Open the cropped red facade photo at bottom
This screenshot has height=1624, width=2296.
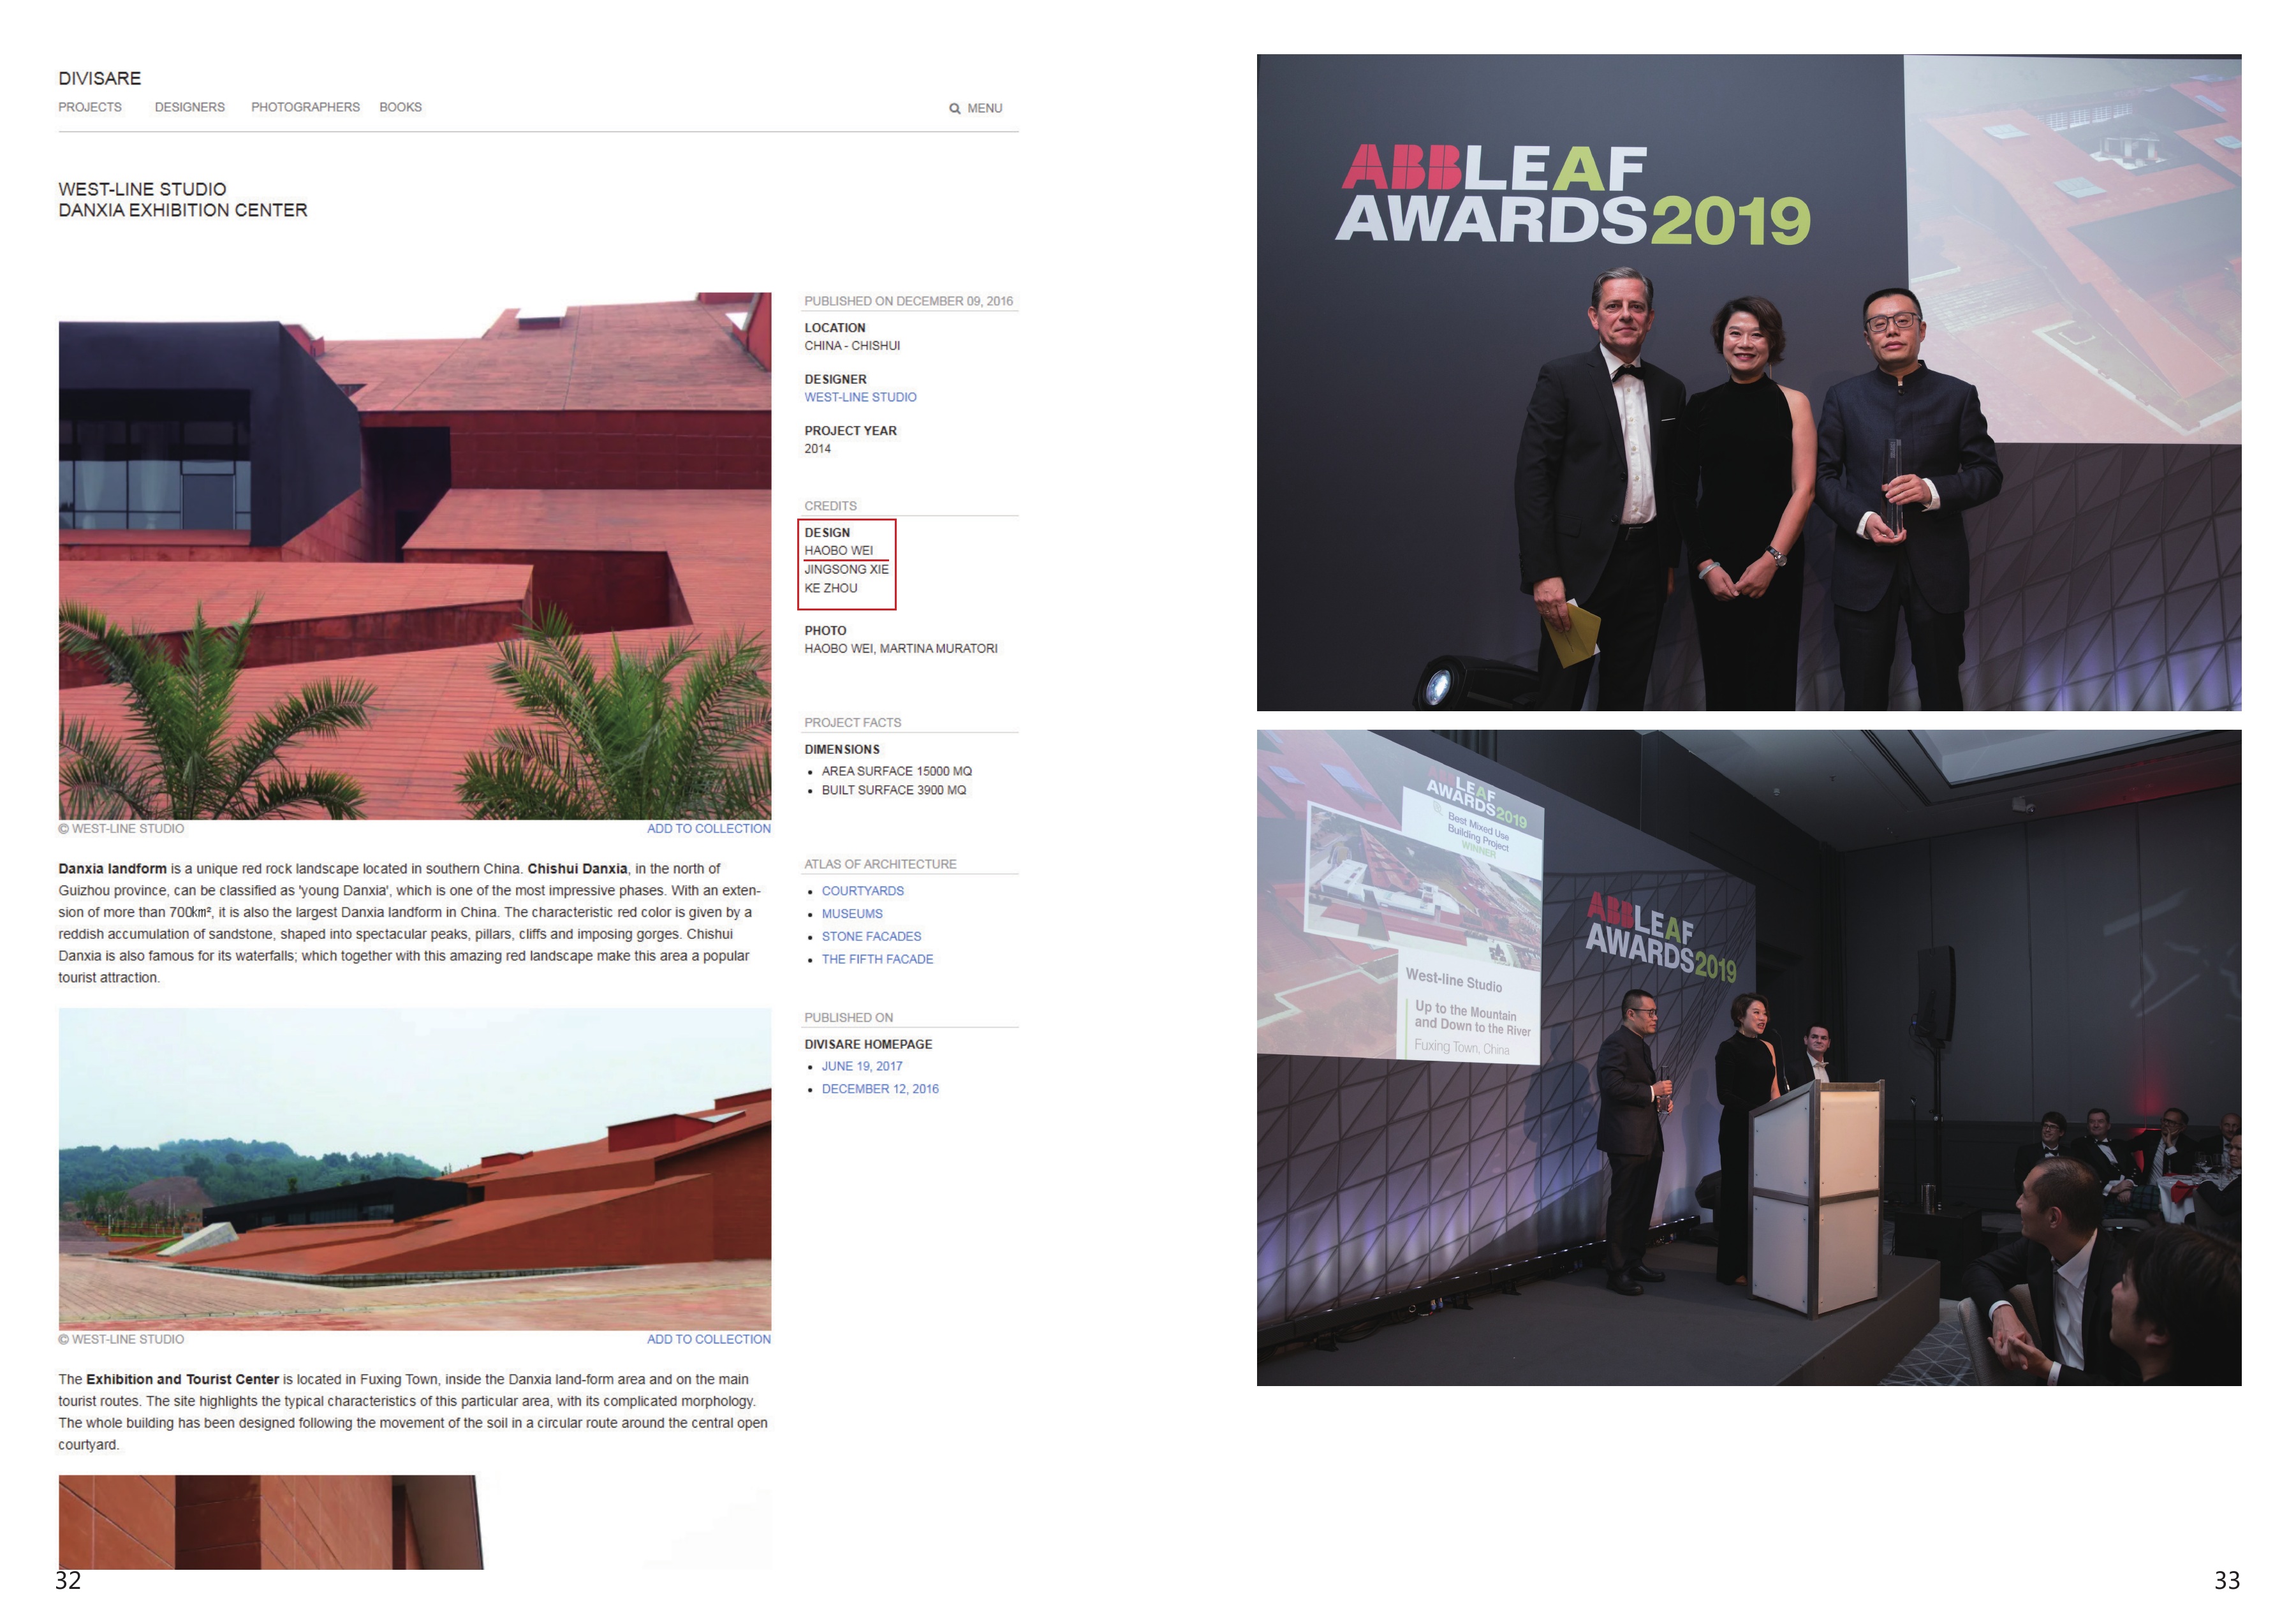[271, 1521]
